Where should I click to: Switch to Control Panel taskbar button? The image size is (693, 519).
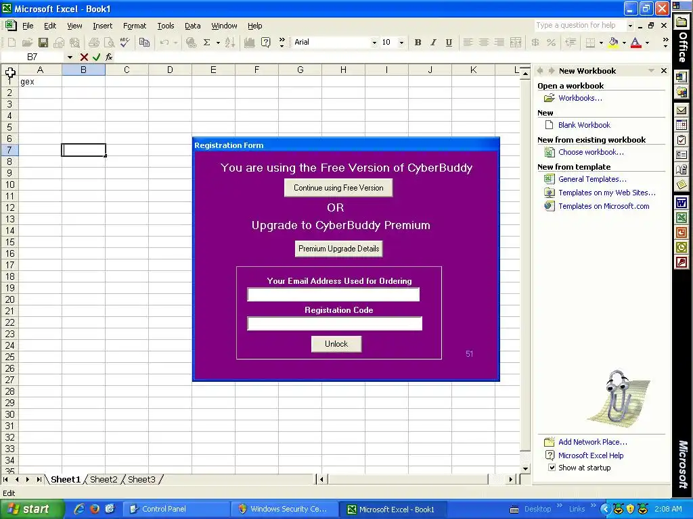[x=176, y=509]
